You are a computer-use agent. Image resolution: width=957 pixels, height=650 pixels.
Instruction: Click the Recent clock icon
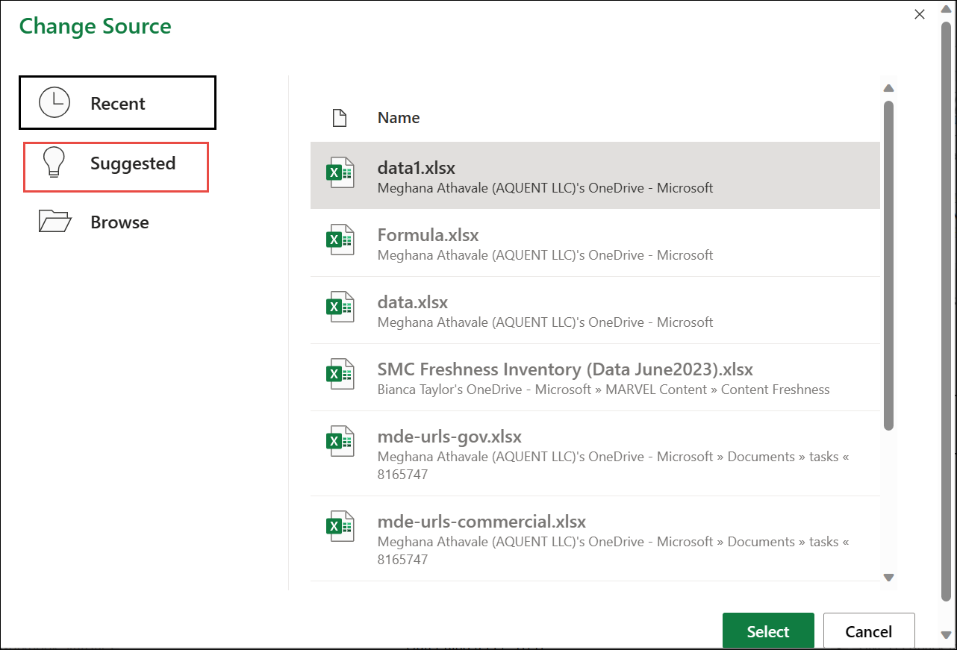point(52,102)
